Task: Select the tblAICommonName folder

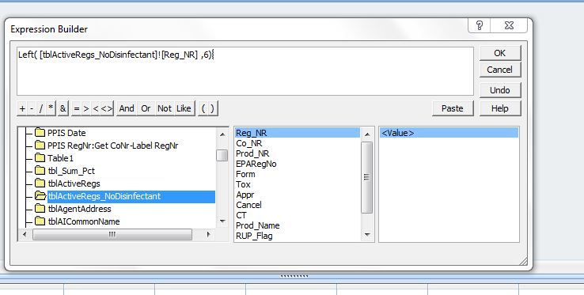Action: click(84, 221)
